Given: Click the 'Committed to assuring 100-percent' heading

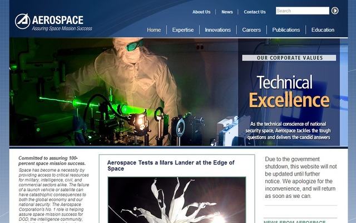Looking at the screenshot, I should tap(52, 161).
